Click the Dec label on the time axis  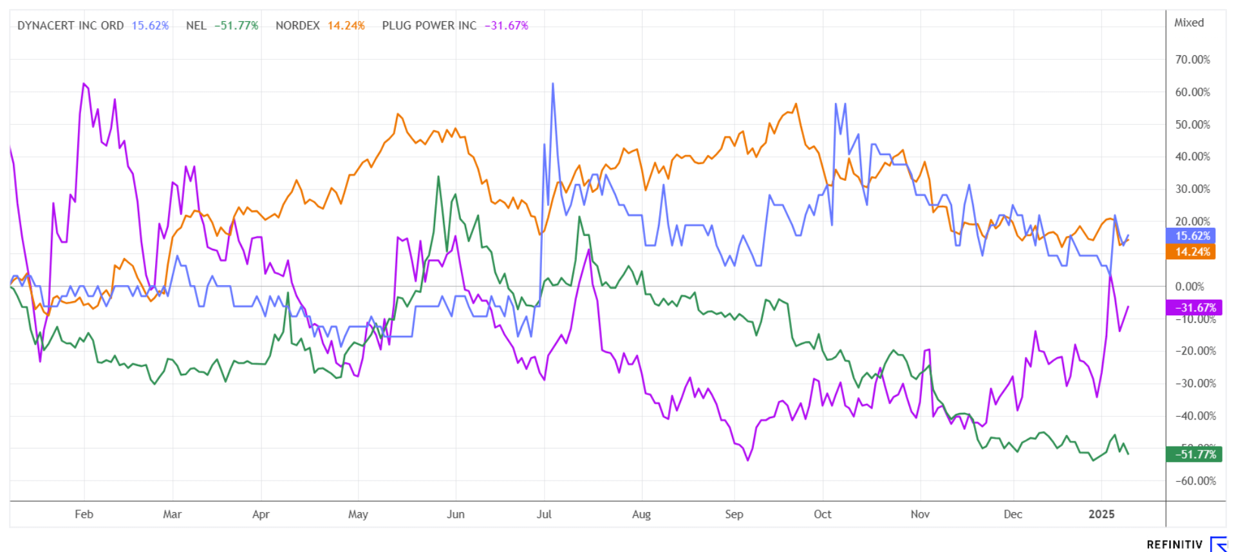tap(1013, 514)
